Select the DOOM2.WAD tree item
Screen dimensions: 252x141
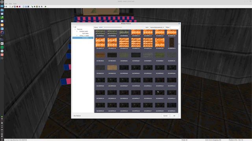[x=83, y=31]
